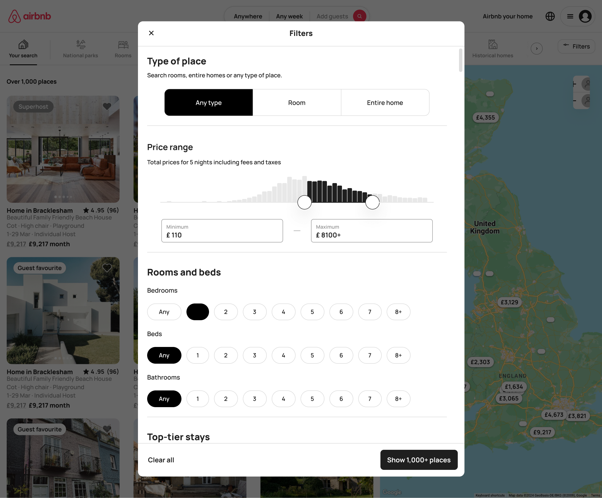Screen dimensions: 602x498
Task: Open the globe language selector
Action: [550, 16]
